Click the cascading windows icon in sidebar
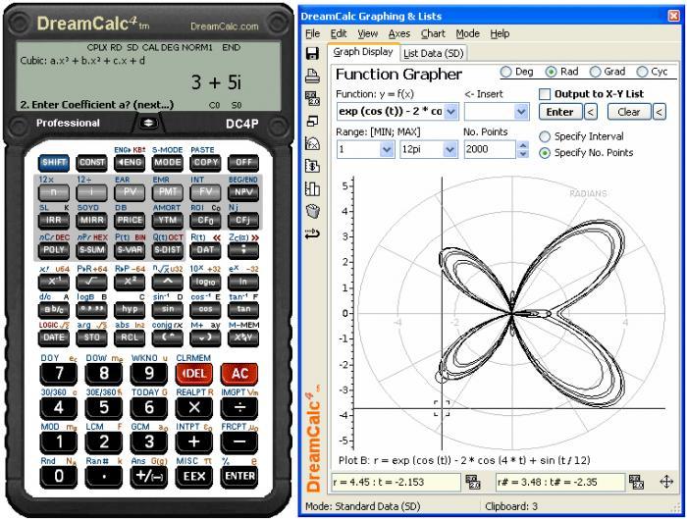Viewport: 687px width, 519px height. [x=312, y=122]
